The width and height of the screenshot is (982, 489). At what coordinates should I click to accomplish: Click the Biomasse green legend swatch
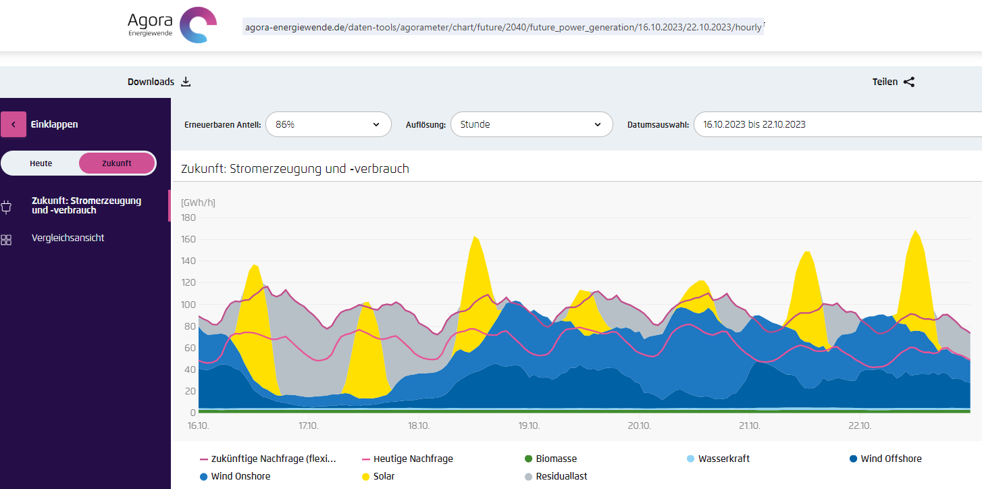pos(529,459)
